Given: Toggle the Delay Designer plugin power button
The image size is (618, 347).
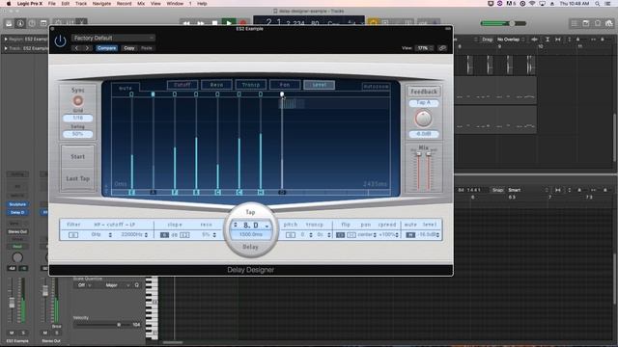Looking at the screenshot, I should (x=60, y=40).
